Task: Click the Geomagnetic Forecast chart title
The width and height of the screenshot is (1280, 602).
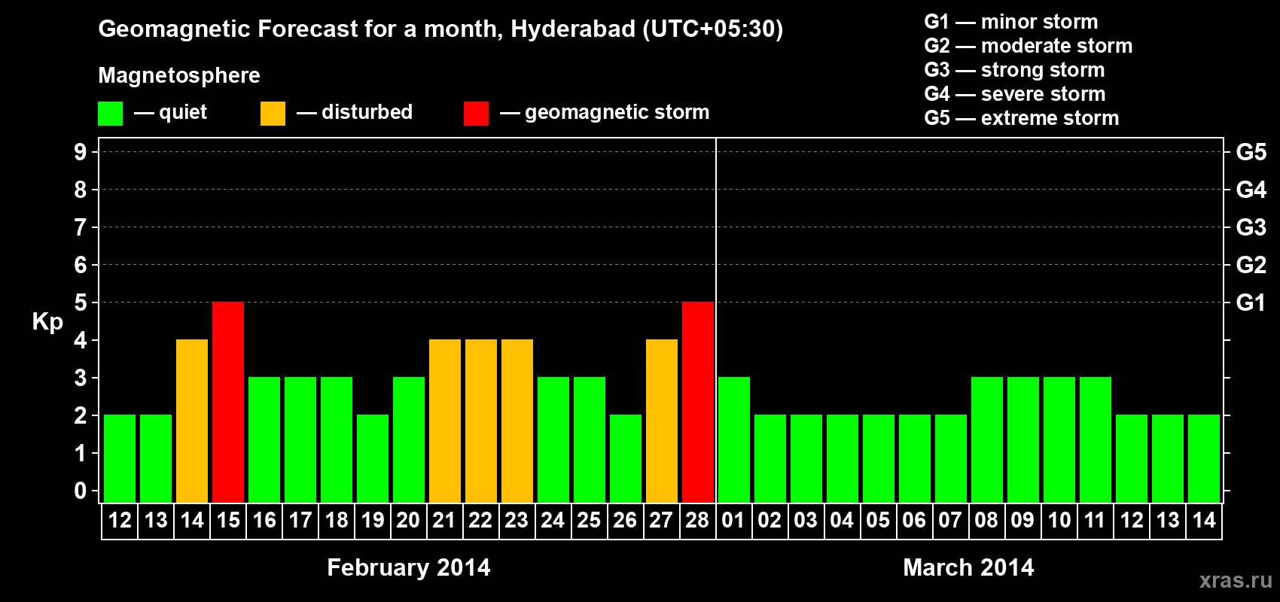Action: pos(440,29)
